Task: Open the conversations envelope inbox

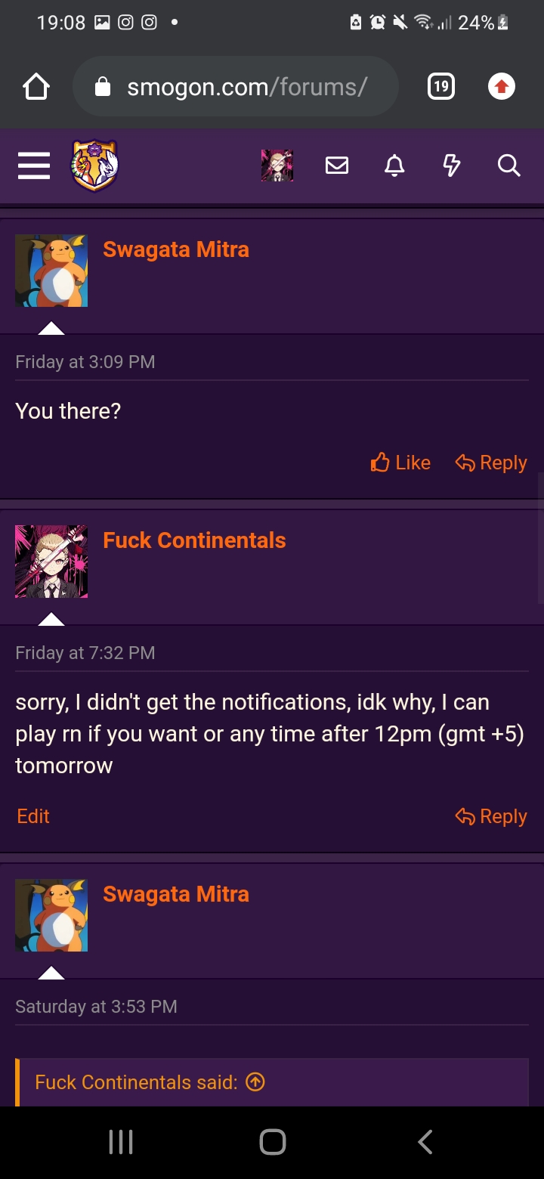Action: [337, 166]
